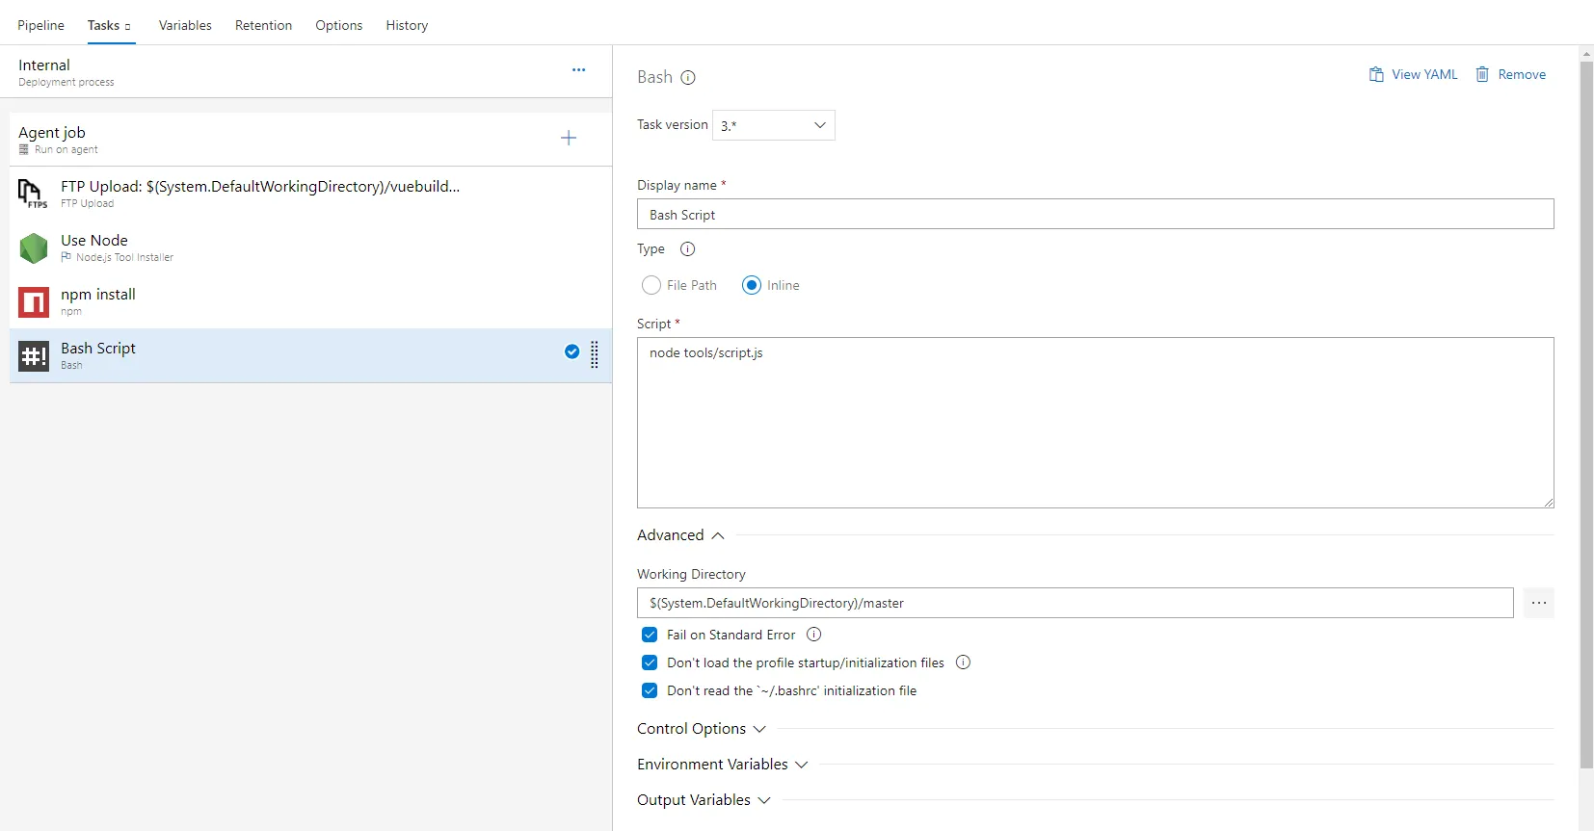This screenshot has width=1594, height=831.
Task: Click the Use Node hexagon icon
Action: (34, 248)
